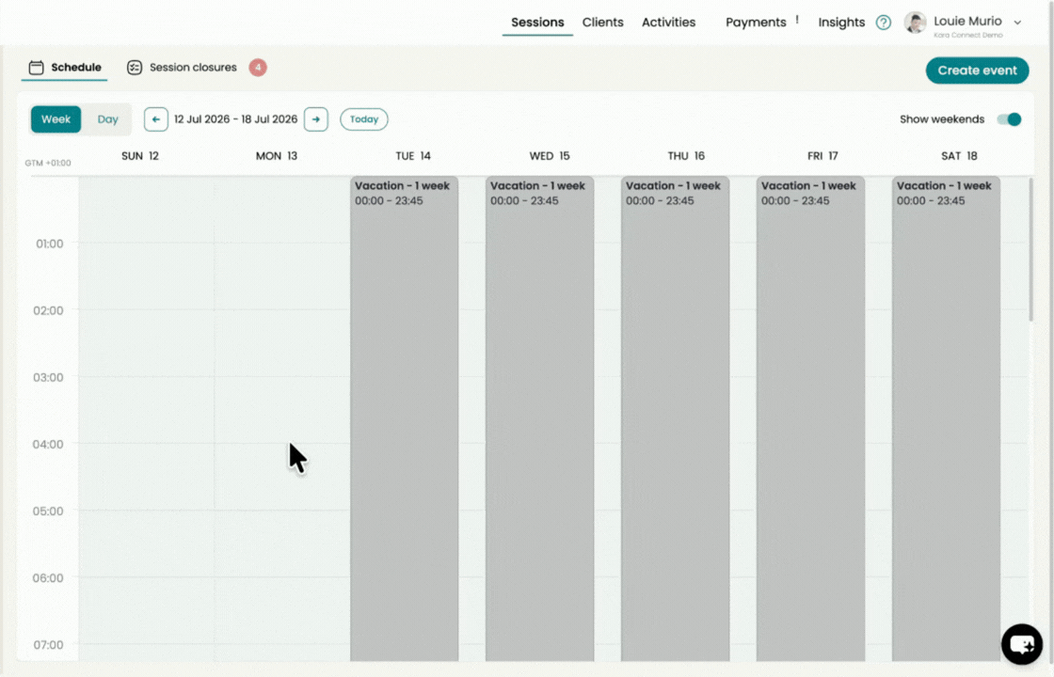Viewport: 1054px width, 677px height.
Task: Click the THU 16 day header
Action: [x=686, y=156]
